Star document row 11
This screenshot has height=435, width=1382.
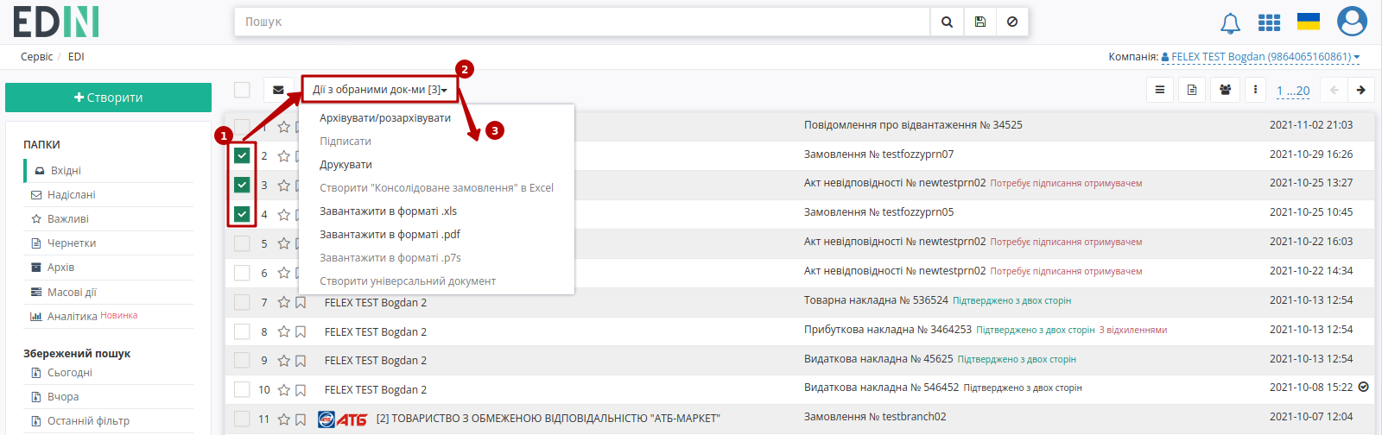pos(283,419)
